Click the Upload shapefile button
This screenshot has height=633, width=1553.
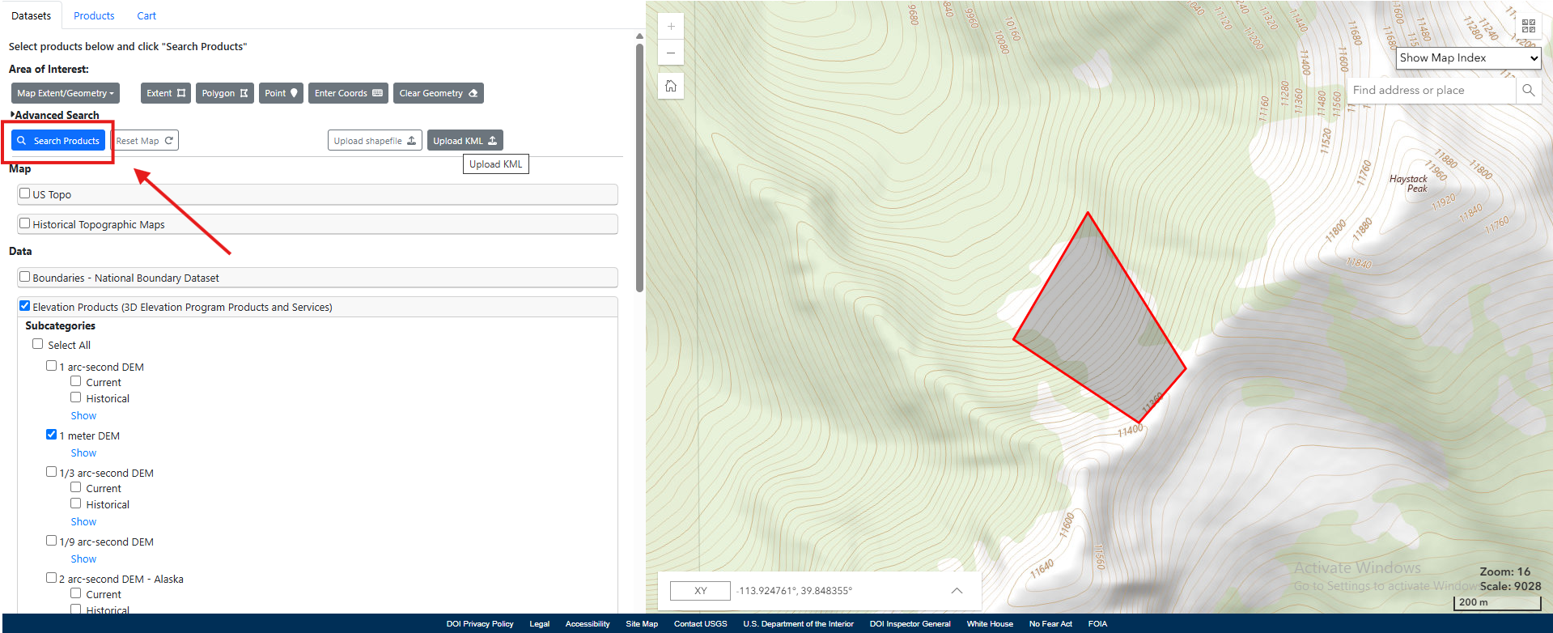pyautogui.click(x=375, y=141)
